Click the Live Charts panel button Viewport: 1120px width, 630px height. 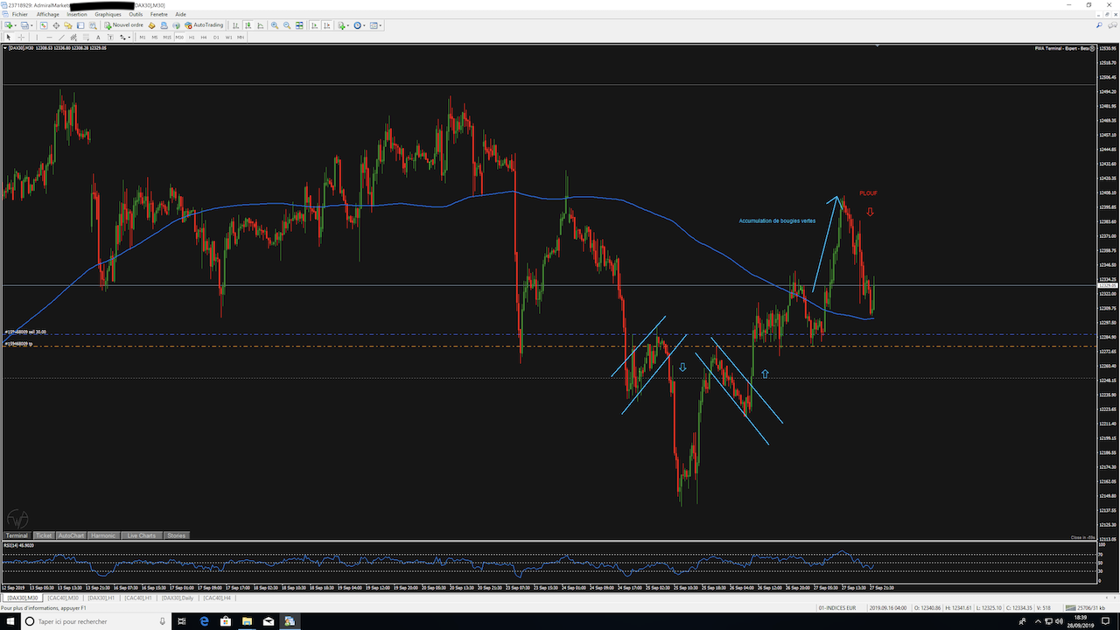[141, 535]
